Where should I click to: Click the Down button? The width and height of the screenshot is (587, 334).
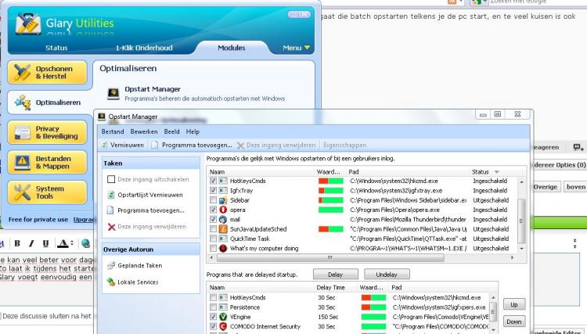514,321
